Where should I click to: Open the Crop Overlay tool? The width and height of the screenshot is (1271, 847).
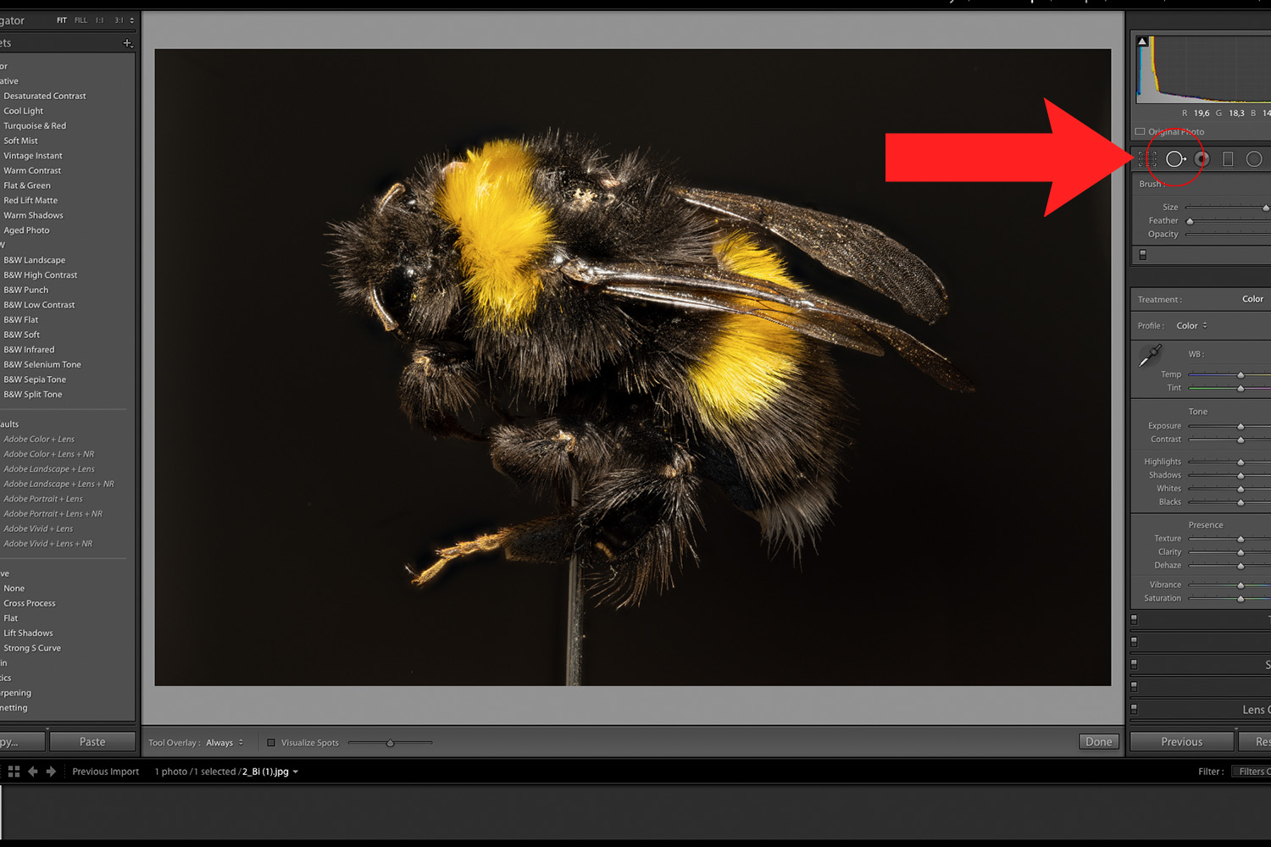pos(1146,158)
